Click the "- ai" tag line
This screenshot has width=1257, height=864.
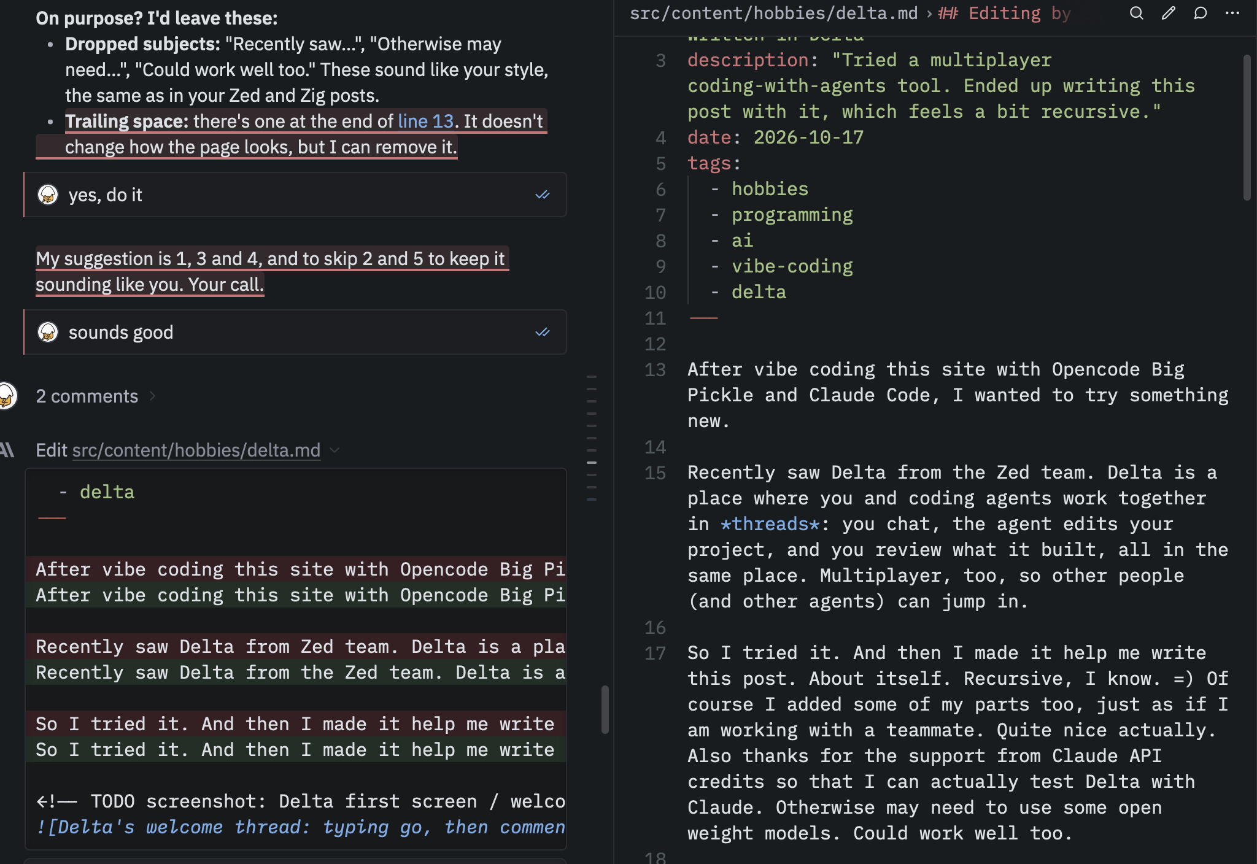pos(732,241)
